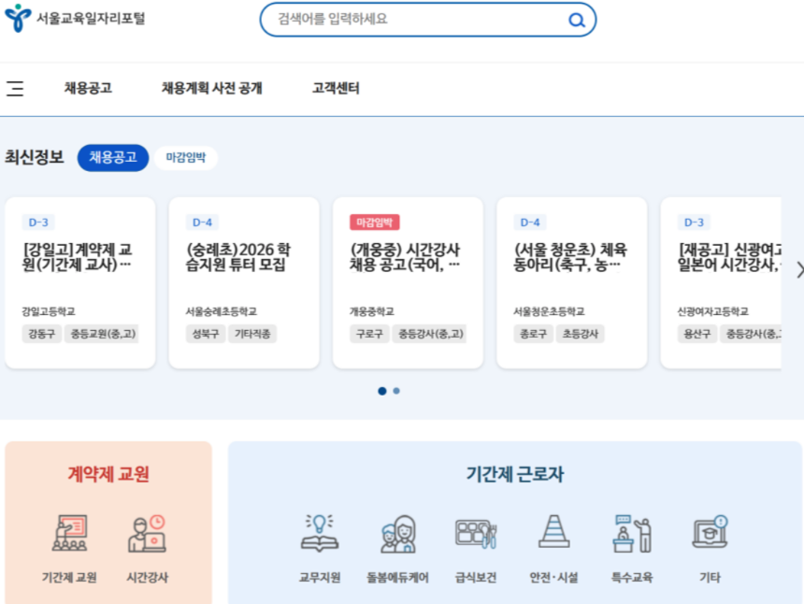Screen dimensions: 804x604
Task: Click the 안전·시설 label text
Action: coord(553,577)
